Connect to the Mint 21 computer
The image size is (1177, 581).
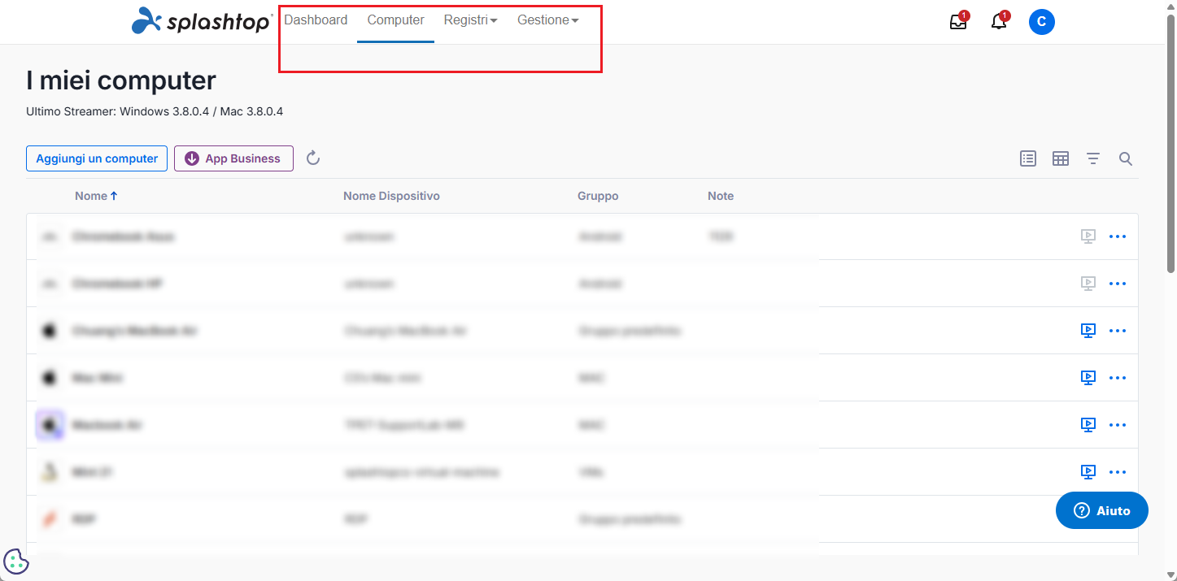(x=1088, y=472)
